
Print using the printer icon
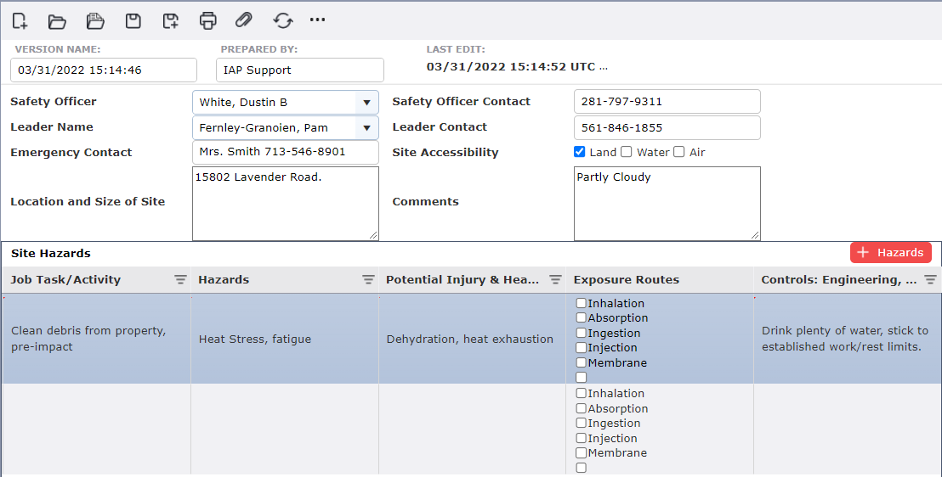point(207,20)
